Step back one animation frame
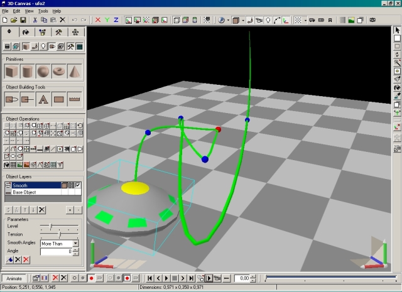 pos(158,278)
